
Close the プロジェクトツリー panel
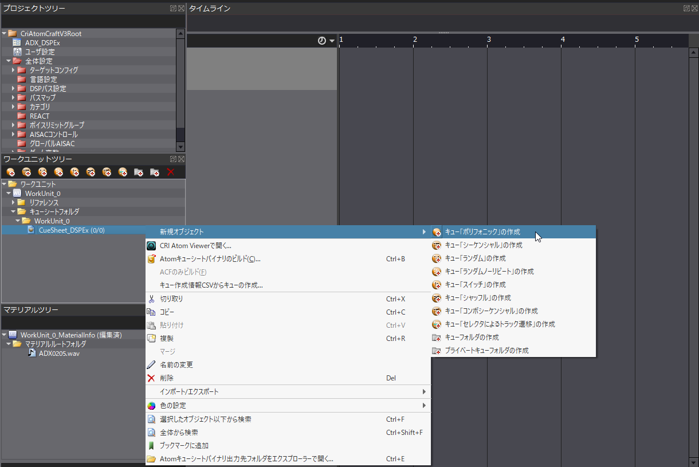(x=181, y=9)
